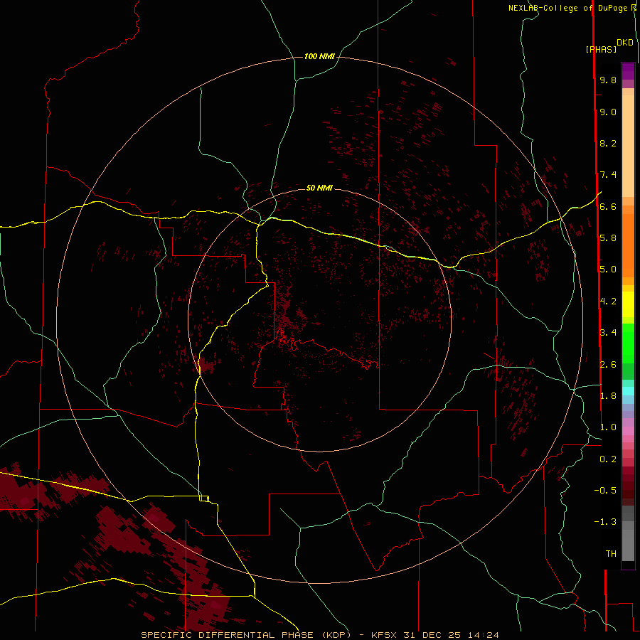Click the 6.6 value on the scale
The image size is (640, 640).
(608, 206)
